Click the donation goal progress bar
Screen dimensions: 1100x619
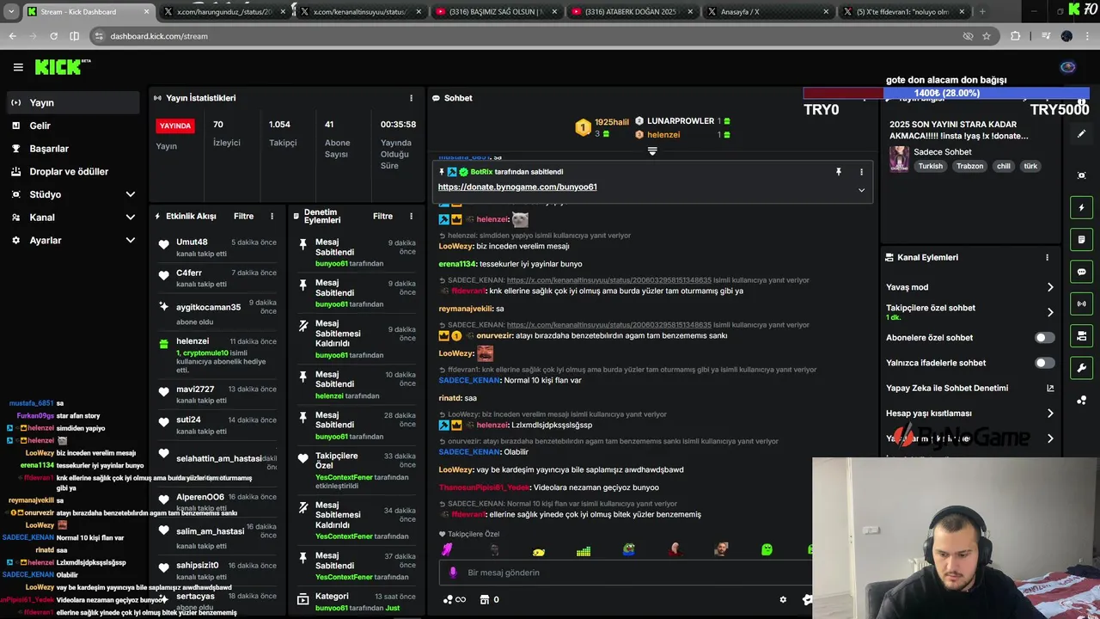click(946, 93)
